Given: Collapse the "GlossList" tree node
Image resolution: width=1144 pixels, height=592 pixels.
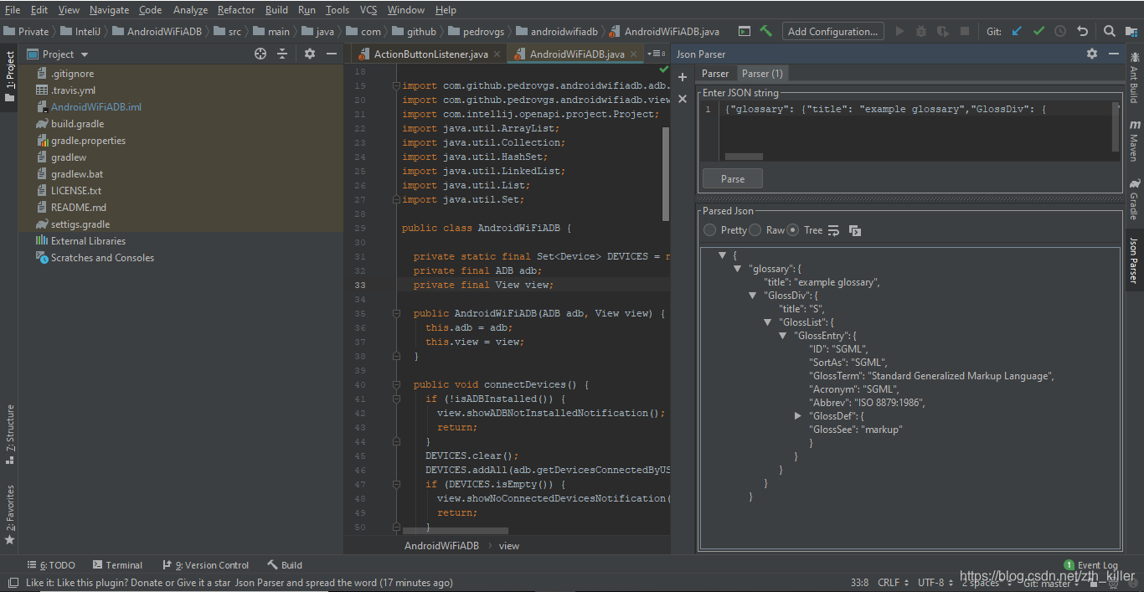Looking at the screenshot, I should pos(768,322).
